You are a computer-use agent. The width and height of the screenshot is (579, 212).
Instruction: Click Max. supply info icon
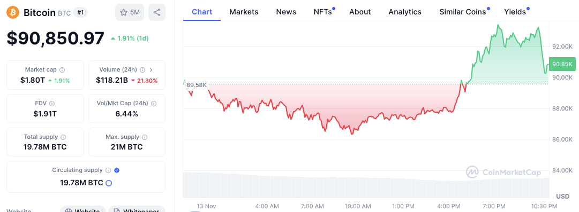(x=145, y=137)
